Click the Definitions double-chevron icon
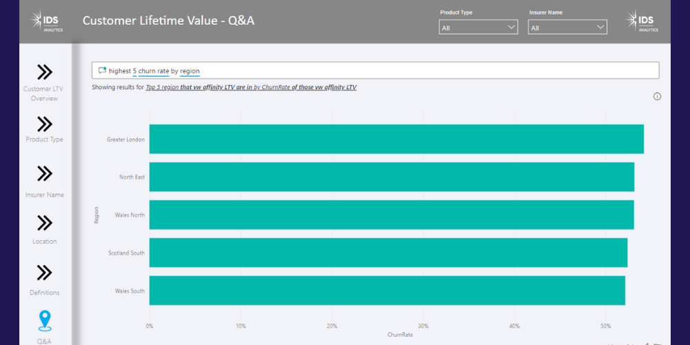Viewport: 690px width, 345px height. point(45,273)
